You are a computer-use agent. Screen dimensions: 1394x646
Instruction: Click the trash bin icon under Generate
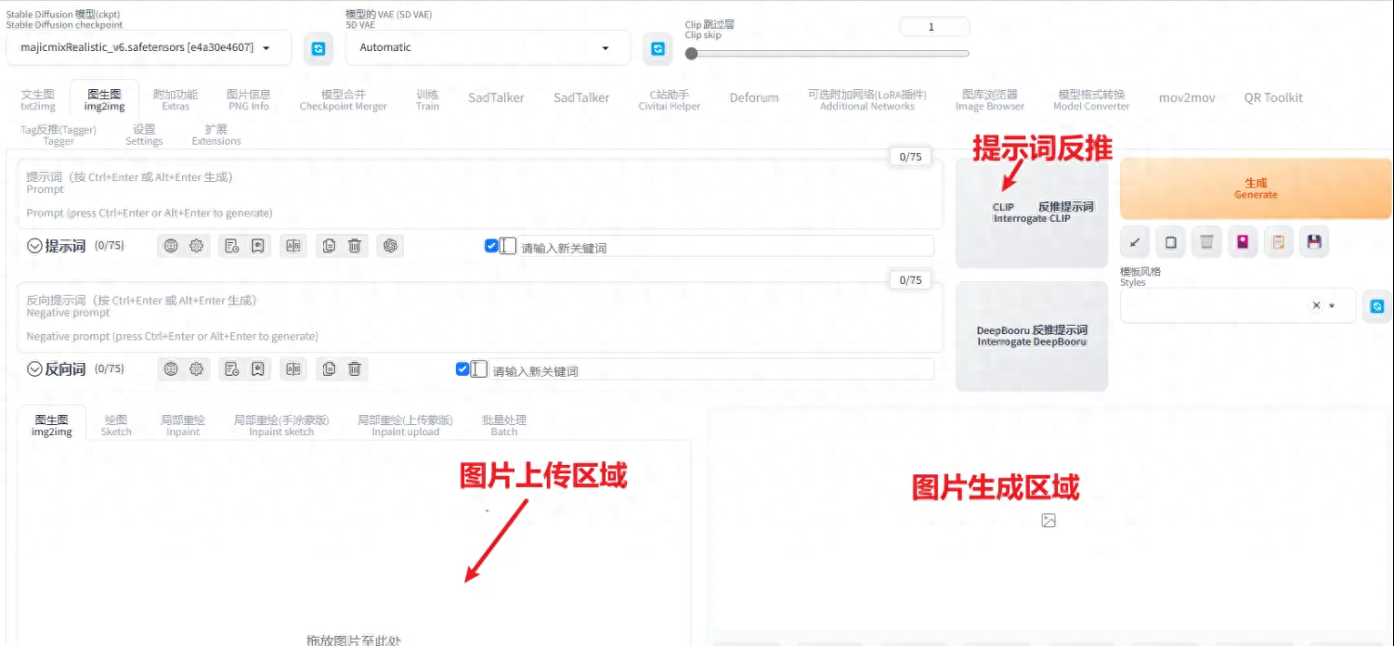(1206, 242)
